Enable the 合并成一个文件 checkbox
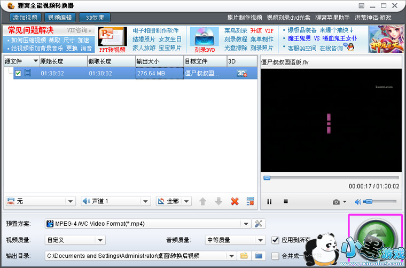 [x=275, y=256]
